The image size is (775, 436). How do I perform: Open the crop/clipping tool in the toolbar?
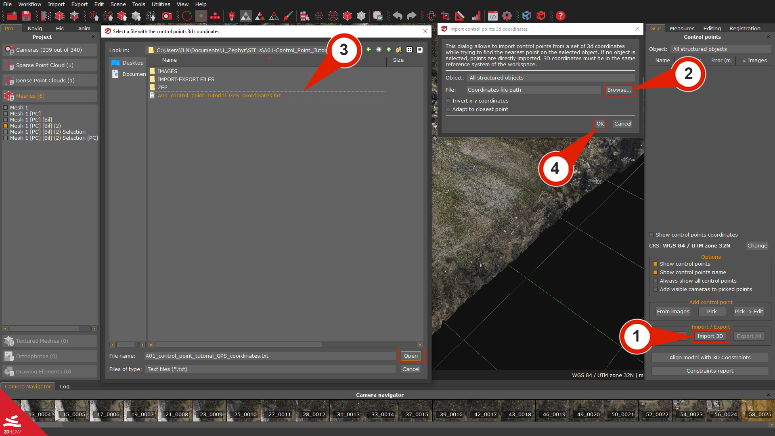pyautogui.click(x=445, y=16)
